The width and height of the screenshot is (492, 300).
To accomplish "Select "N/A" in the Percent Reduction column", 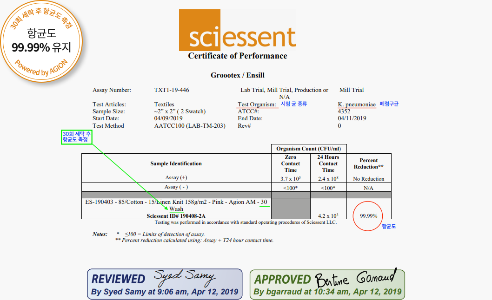I will 369,188.
